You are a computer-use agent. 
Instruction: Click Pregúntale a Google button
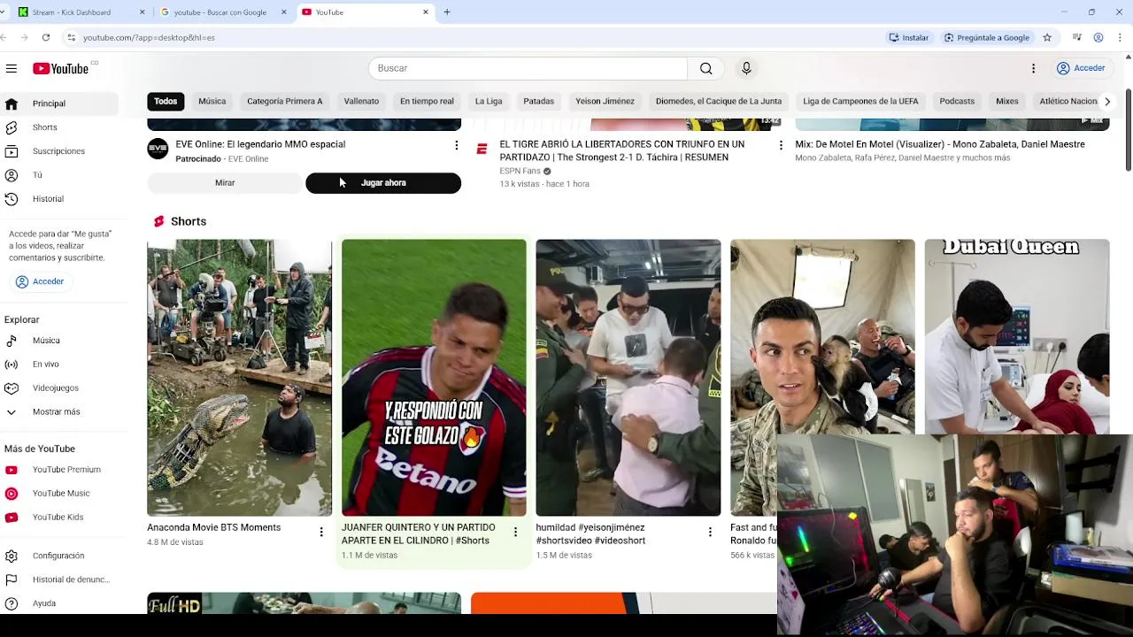click(987, 37)
